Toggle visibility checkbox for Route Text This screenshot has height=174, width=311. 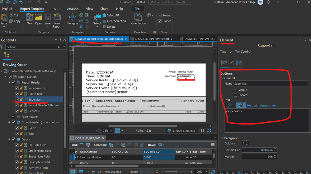click(17, 94)
